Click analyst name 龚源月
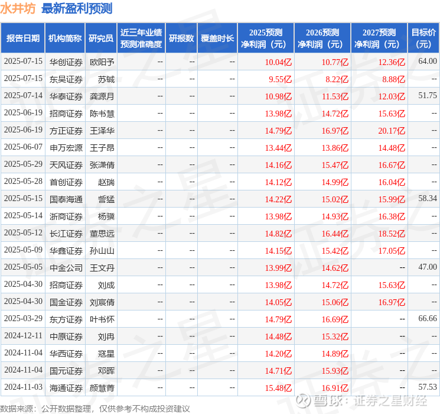The image size is (440, 414). tap(102, 96)
